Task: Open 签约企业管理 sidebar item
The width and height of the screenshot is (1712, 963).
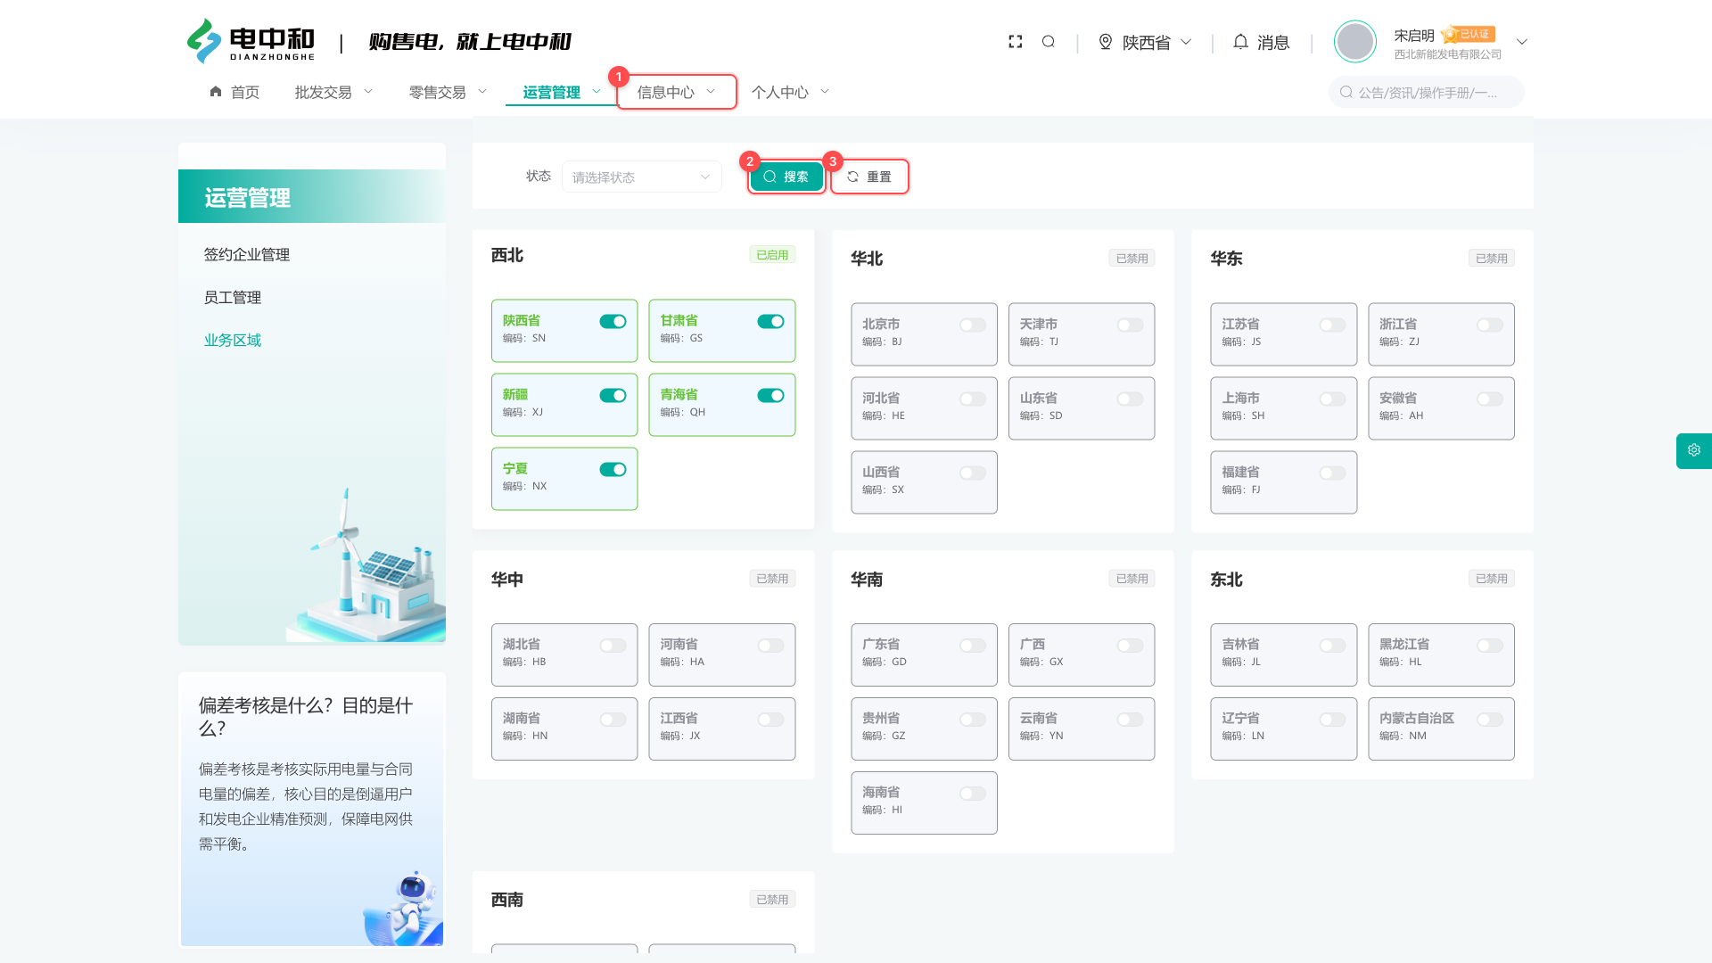Action: coord(247,255)
